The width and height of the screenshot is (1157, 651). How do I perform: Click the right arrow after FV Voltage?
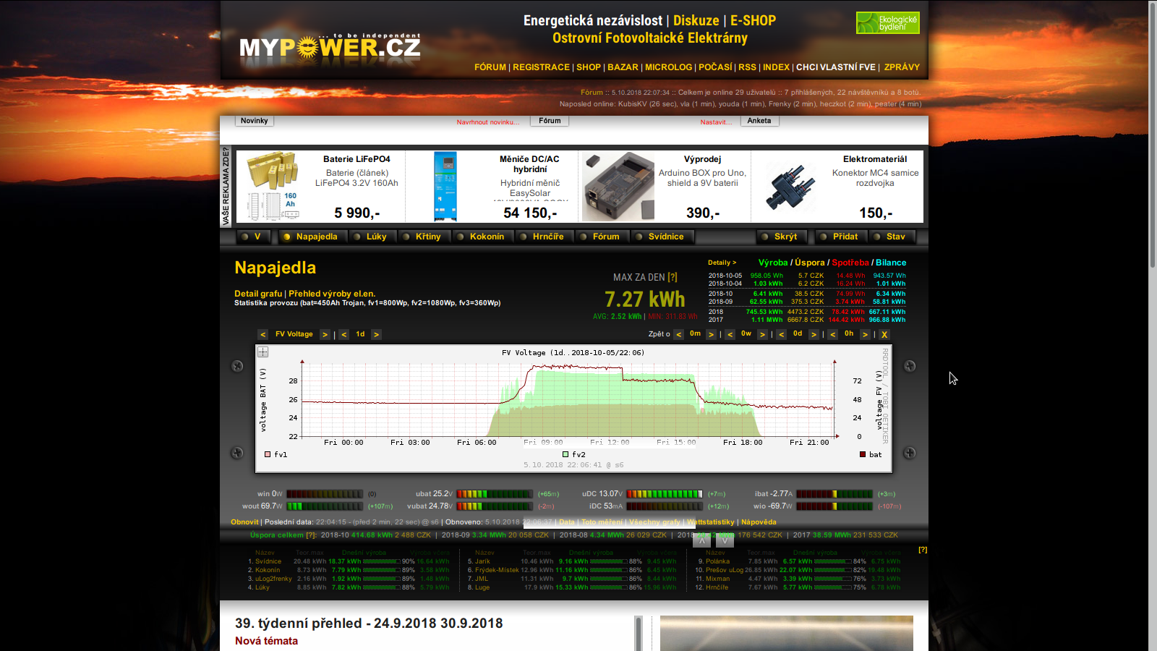325,334
